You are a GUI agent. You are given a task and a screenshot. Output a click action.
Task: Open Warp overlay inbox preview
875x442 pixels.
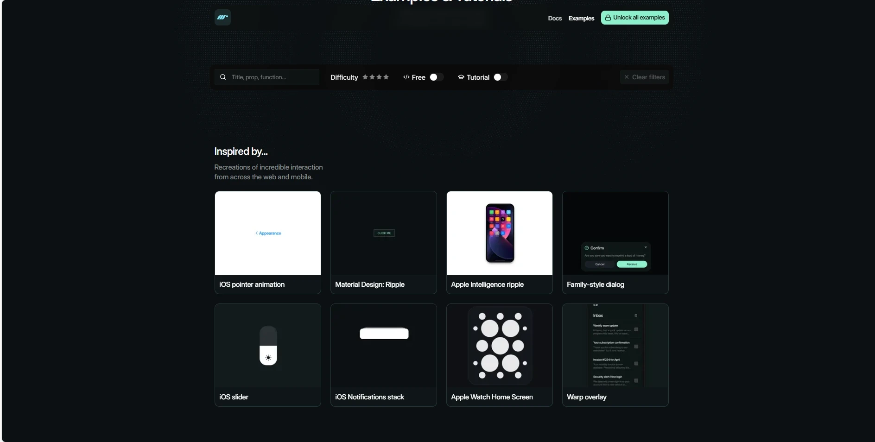[x=615, y=346]
